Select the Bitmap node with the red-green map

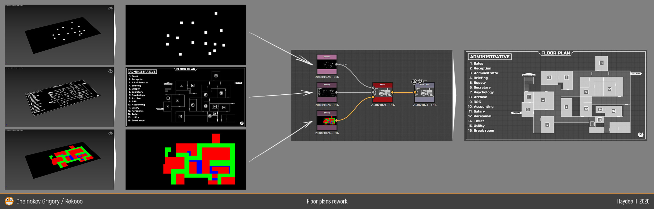(x=327, y=120)
